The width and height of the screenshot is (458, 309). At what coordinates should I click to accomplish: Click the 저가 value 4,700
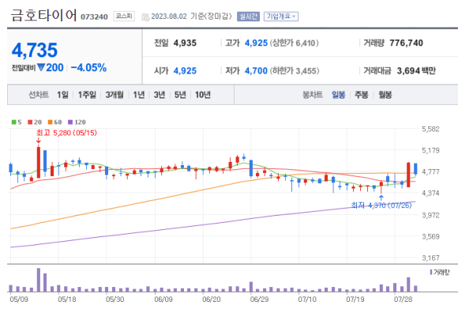pyautogui.click(x=256, y=71)
